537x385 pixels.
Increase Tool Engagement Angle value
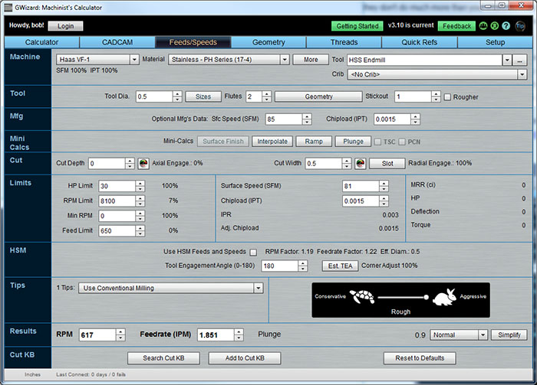(x=302, y=263)
